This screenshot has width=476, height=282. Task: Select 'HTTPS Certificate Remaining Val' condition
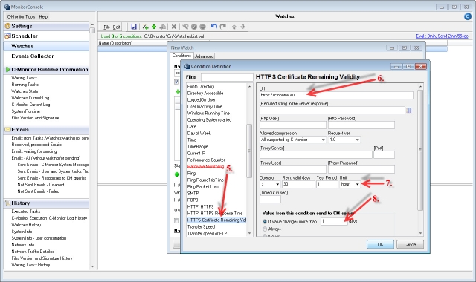pos(216,220)
